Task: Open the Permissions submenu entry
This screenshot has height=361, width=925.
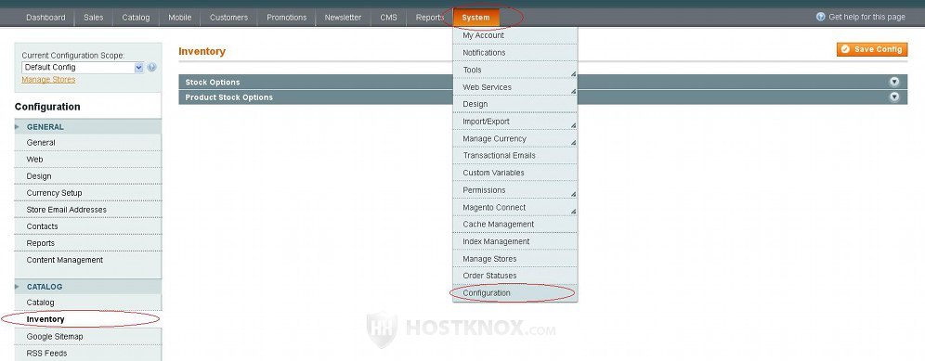Action: (x=515, y=190)
